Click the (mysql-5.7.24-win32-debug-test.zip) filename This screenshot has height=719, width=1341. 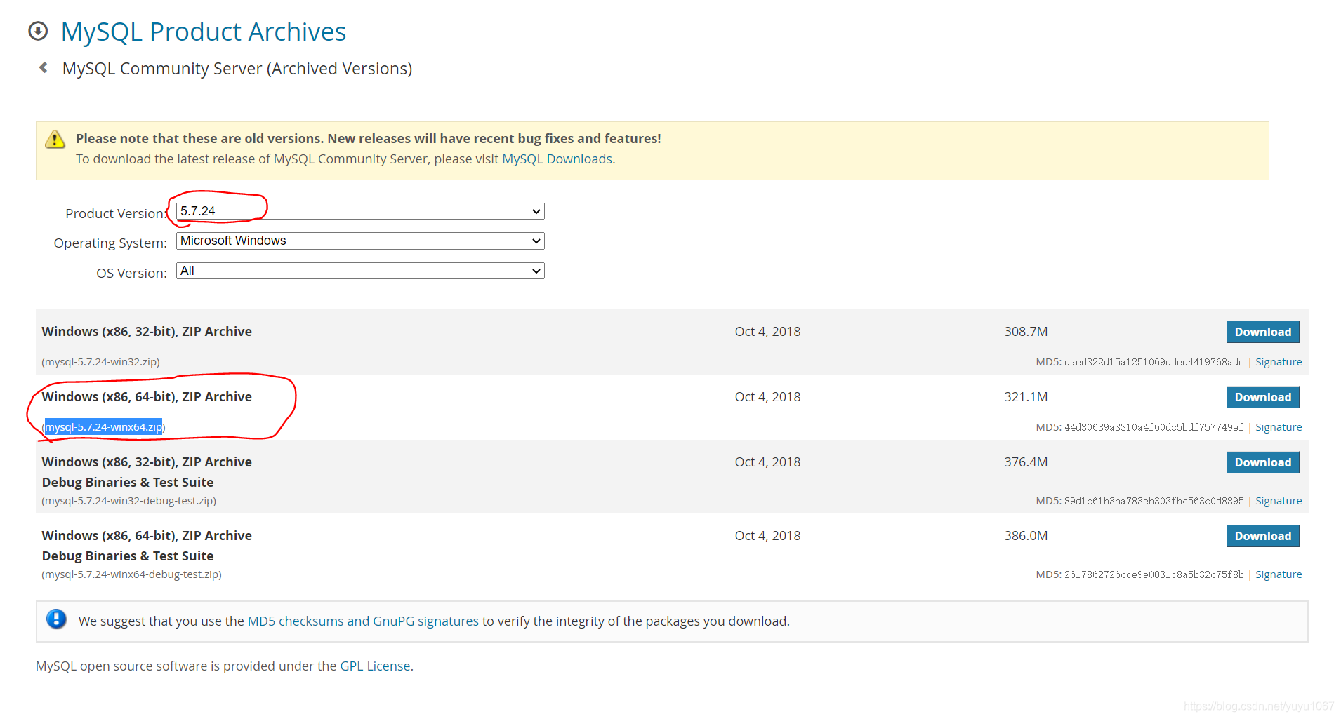point(128,501)
